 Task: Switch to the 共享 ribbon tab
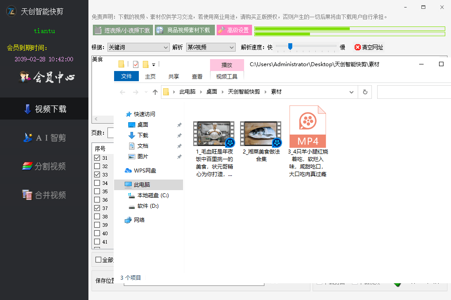(174, 76)
